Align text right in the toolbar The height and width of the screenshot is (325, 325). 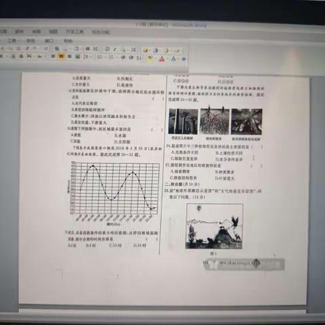click(70, 57)
